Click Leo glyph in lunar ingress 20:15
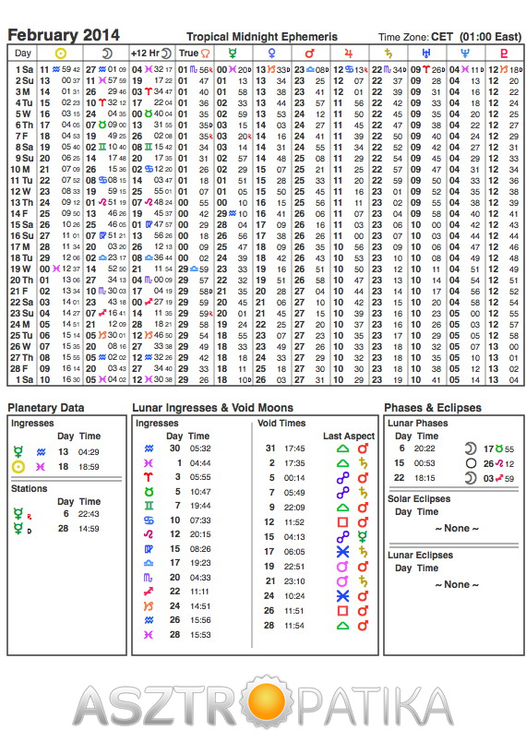The image size is (526, 754). pos(149,534)
